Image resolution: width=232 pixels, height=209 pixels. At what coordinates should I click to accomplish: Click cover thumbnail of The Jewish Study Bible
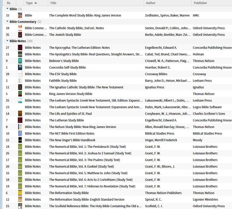point(20,35)
